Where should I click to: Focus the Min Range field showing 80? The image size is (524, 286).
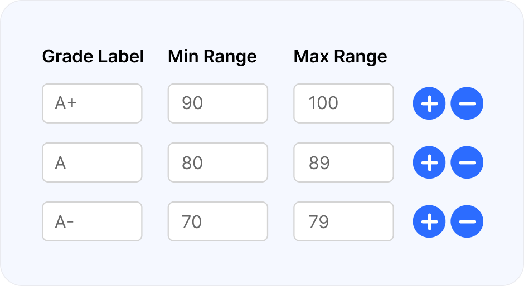point(218,162)
